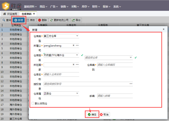The image size is (169, 121).
Task: Click the 删除 delete toolbar button
Action: pyautogui.click(x=42, y=20)
